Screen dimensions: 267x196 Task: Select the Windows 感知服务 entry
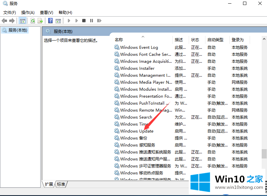(137, 145)
